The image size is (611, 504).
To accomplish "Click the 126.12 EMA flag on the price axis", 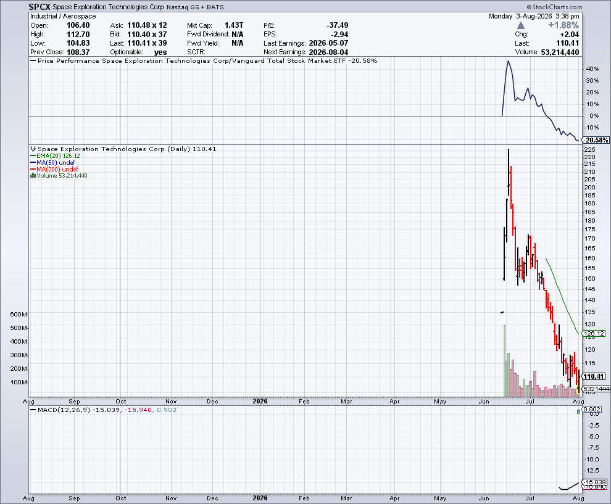I will 594,333.
